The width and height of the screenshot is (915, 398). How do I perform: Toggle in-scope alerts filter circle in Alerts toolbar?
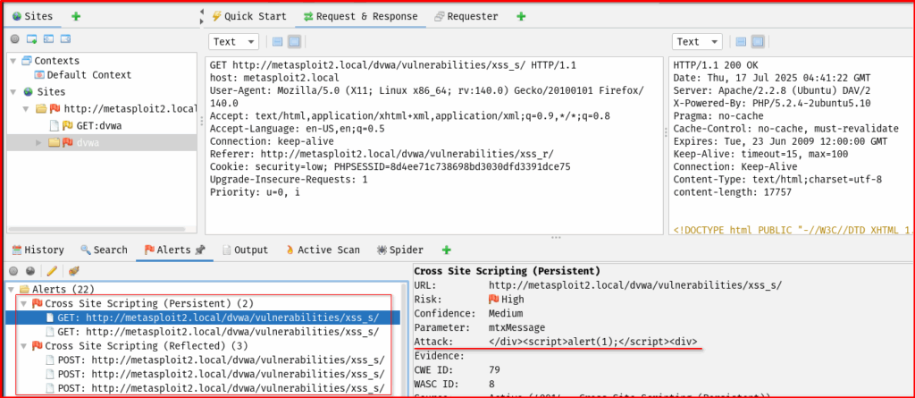tap(14, 271)
